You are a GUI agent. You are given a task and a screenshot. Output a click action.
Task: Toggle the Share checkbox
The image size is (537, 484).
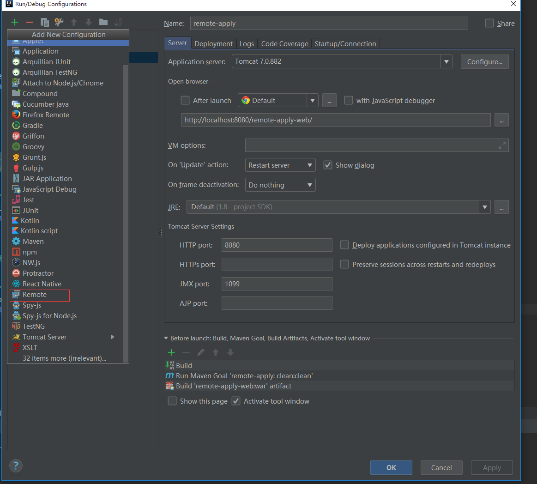[x=489, y=23]
